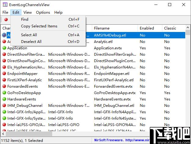This screenshot has width=191, height=144.
Task: Open the Options menu
Action: click(x=43, y=12)
